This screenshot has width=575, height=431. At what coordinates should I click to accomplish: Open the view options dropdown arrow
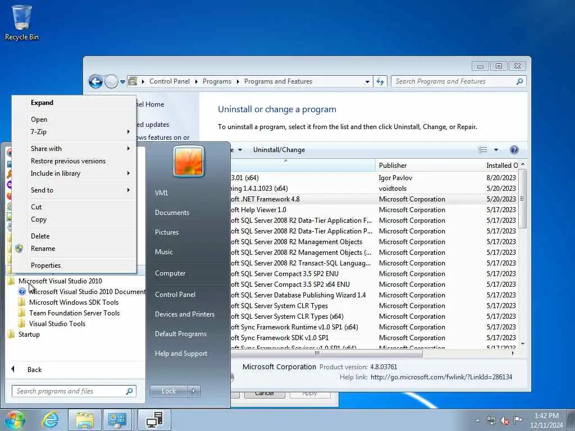pyautogui.click(x=496, y=149)
